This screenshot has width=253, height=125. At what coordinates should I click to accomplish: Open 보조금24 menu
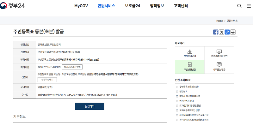133,6
